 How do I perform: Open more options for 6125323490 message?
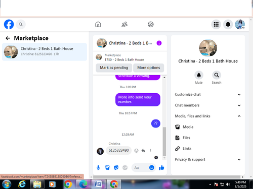pos(150,151)
